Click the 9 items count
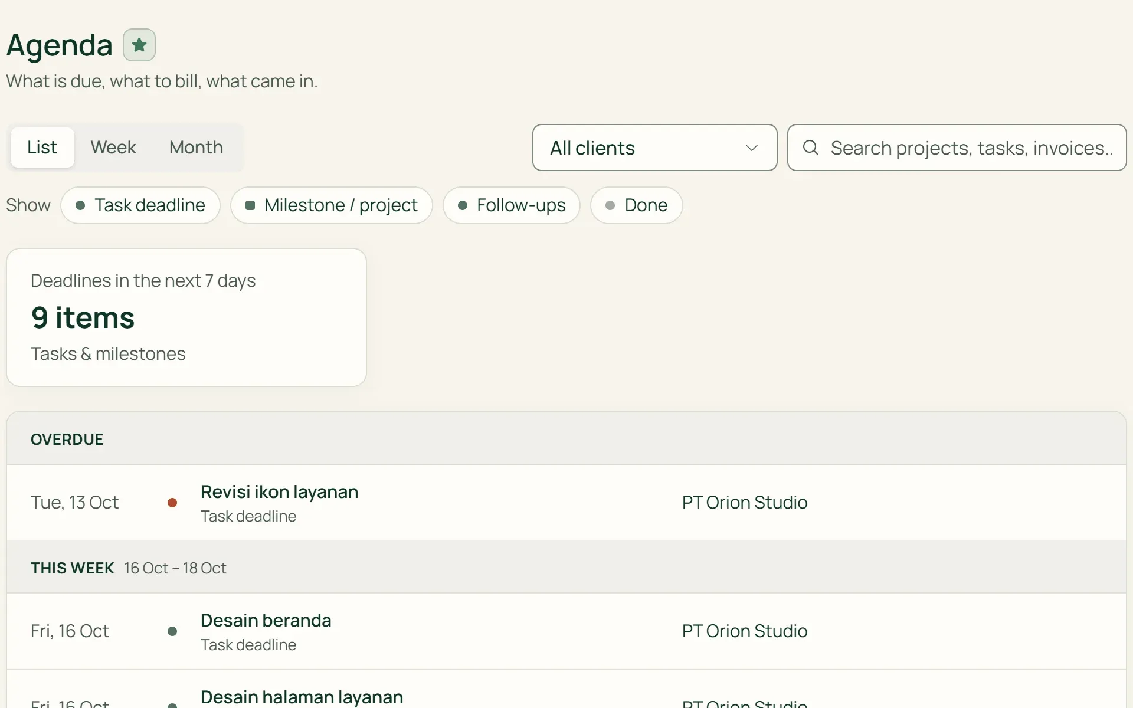The image size is (1133, 708). click(x=83, y=318)
